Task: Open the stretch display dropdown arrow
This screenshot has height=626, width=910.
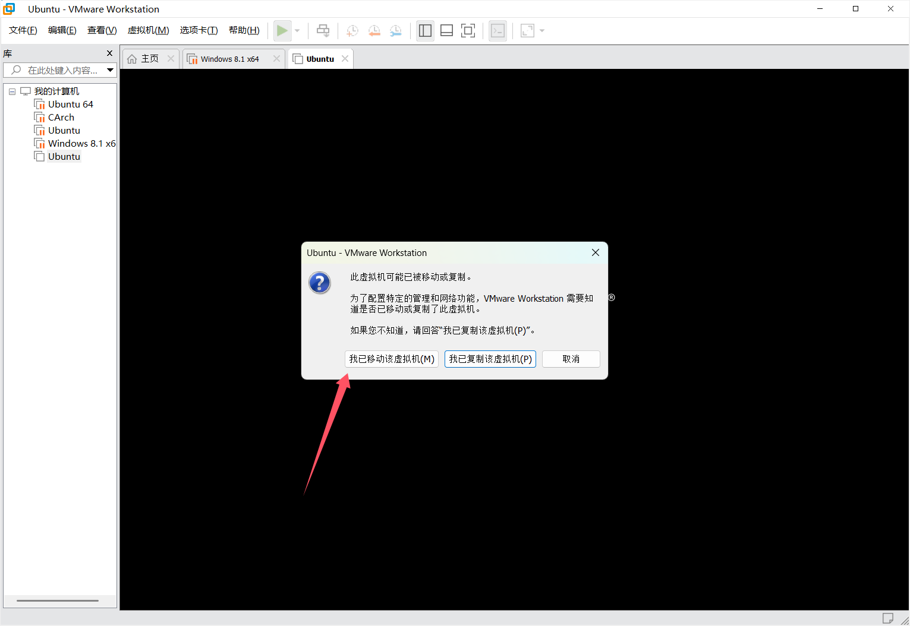Action: 541,30
